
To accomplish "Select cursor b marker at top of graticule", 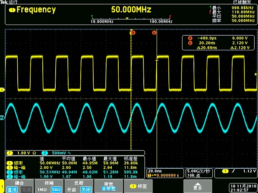I will point(154,33).
